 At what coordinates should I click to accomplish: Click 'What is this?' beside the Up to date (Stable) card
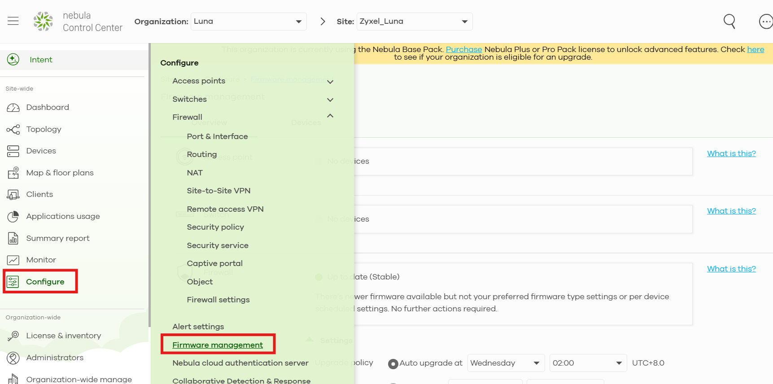pyautogui.click(x=731, y=269)
